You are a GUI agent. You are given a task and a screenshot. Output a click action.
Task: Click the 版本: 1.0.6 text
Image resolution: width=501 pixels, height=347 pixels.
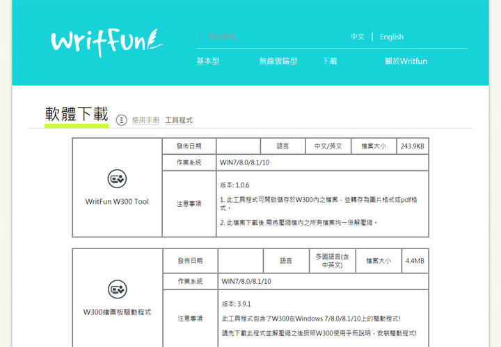pos(235,185)
